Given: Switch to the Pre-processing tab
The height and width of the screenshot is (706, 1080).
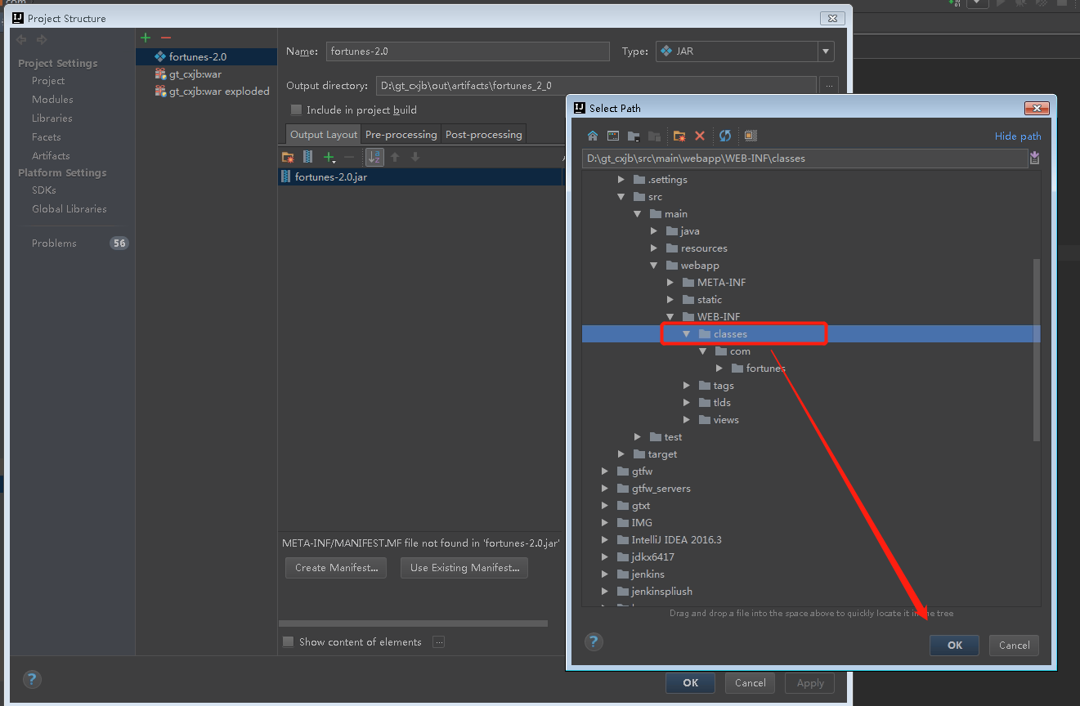Looking at the screenshot, I should [401, 133].
